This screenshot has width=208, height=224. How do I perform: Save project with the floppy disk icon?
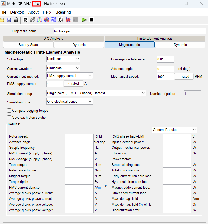[9, 20]
